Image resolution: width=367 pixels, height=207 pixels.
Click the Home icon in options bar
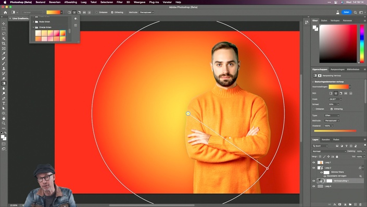5,13
